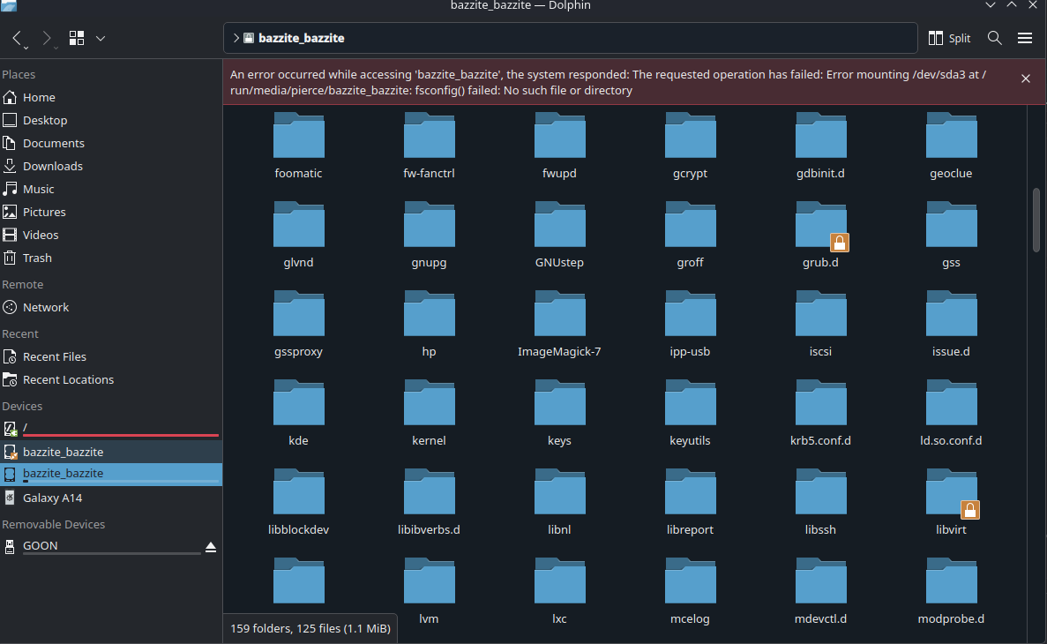Open the view mode dropdown arrow
Screen dimensions: 1047x644
(x=101, y=38)
